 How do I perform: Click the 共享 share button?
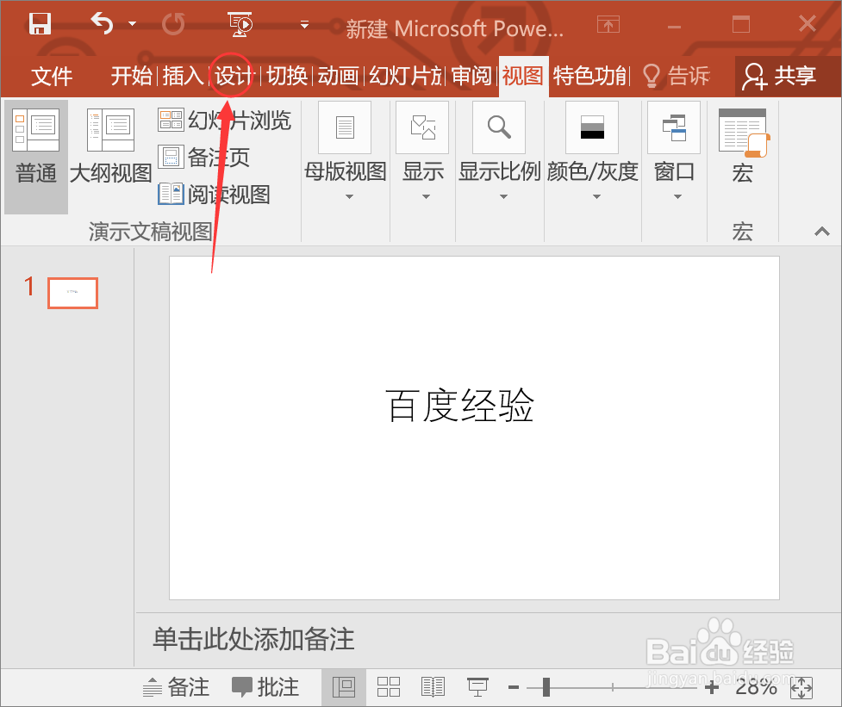click(780, 76)
